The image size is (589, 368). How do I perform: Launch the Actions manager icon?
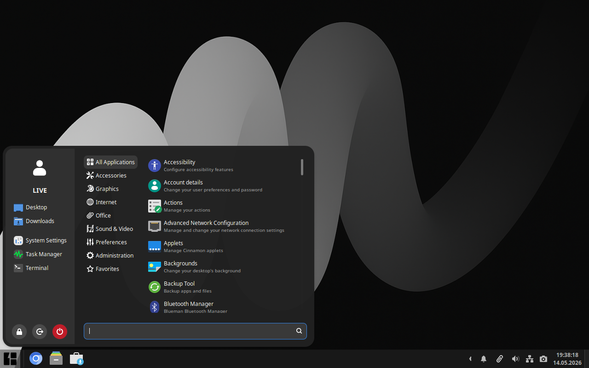coord(155,206)
